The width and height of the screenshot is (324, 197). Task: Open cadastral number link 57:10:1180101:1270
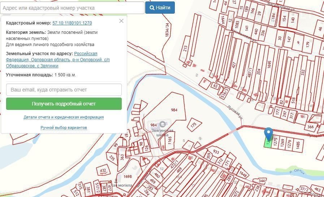click(72, 23)
